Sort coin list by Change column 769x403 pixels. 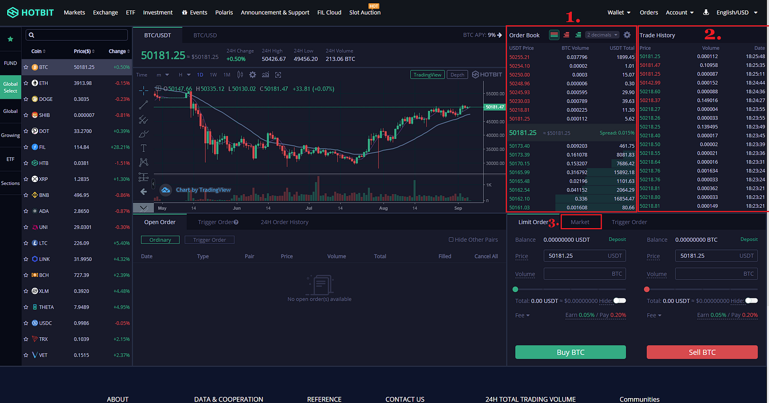119,51
